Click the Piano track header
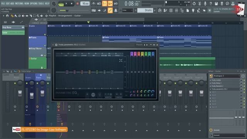 pos(37,41)
